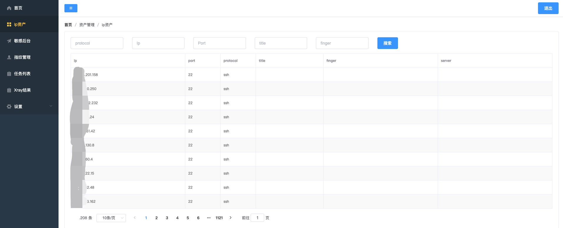Click 资产管理 in the breadcrumb
This screenshot has height=228, width=563.
[87, 25]
